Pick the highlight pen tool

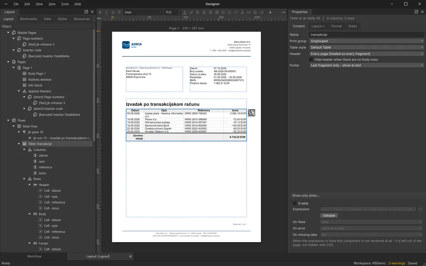point(191,12)
